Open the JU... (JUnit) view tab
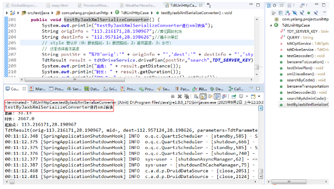The height and width of the screenshot is (189, 334). coord(200,89)
